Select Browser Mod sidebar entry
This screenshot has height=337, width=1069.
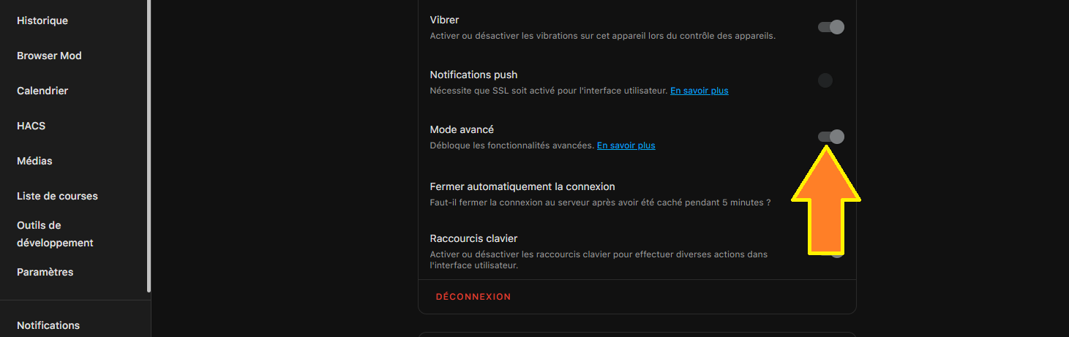point(49,56)
